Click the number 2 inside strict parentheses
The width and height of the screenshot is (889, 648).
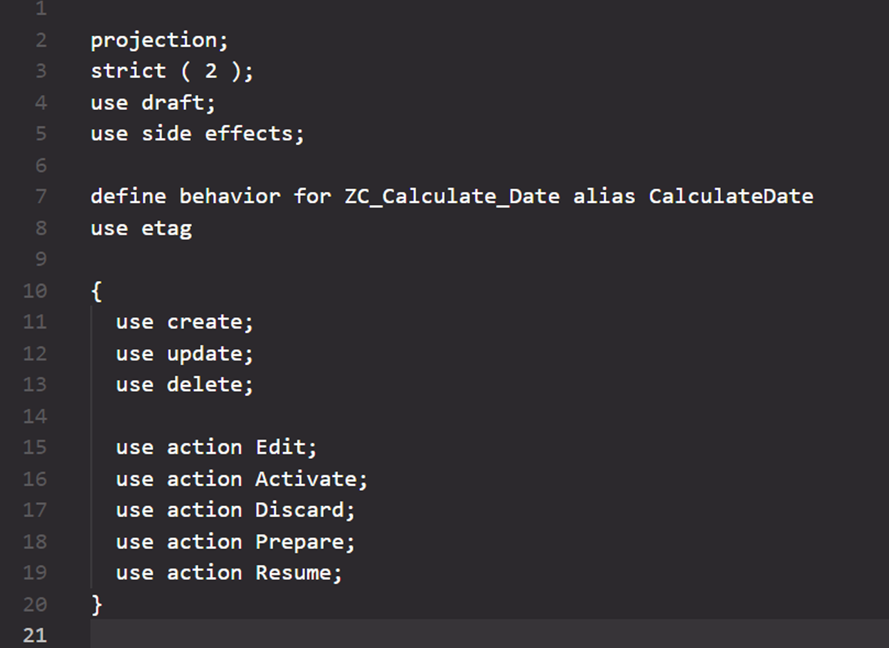click(210, 71)
